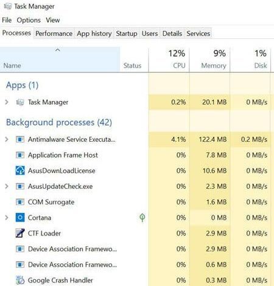Toggle sort order on Name column header

coord(60,60)
